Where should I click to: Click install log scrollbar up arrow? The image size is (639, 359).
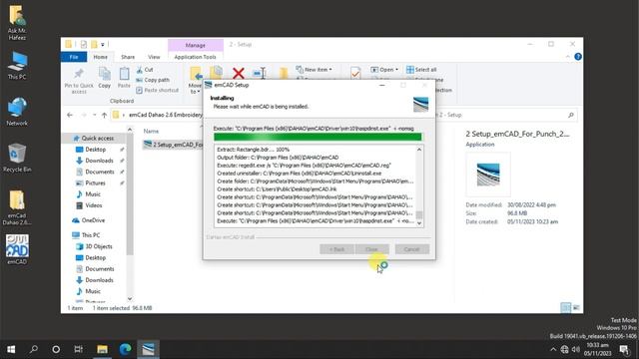419,150
